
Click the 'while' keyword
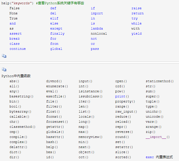[137, 23]
